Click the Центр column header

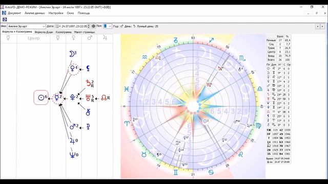33,38
